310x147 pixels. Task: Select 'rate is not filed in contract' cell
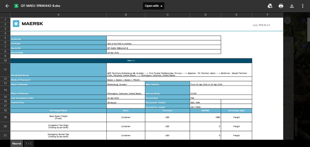164,43
